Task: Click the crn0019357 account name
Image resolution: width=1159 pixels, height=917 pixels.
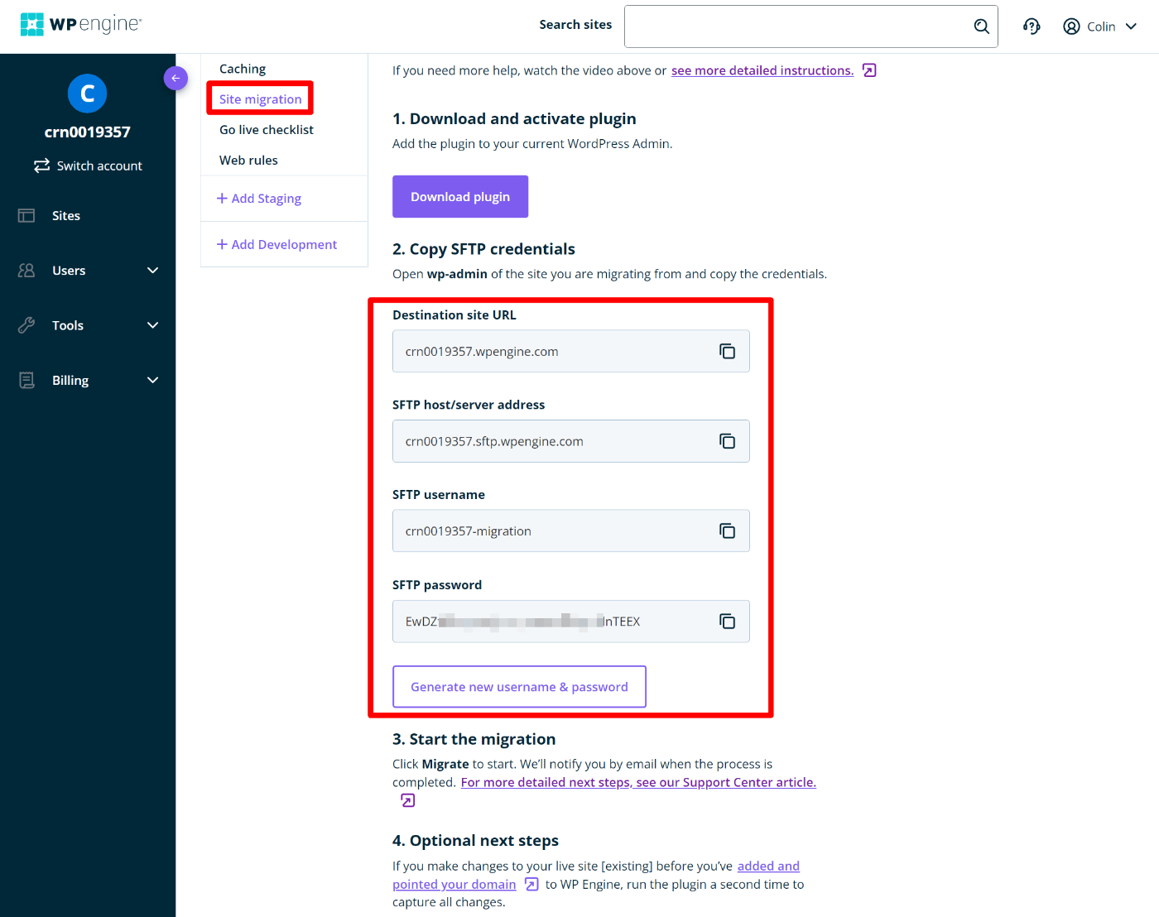Action: [x=87, y=132]
